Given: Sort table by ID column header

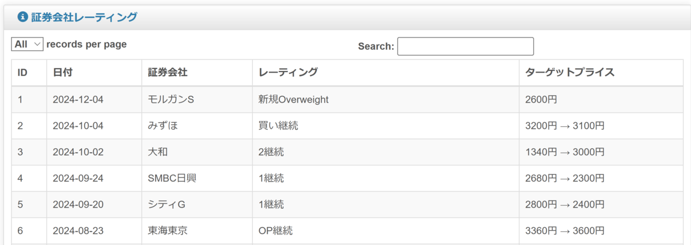Looking at the screenshot, I should pos(29,73).
